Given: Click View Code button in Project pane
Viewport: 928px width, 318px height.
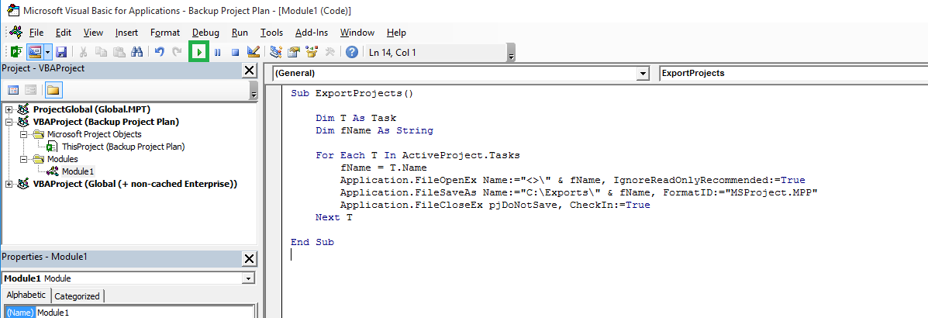Looking at the screenshot, I should (13, 90).
